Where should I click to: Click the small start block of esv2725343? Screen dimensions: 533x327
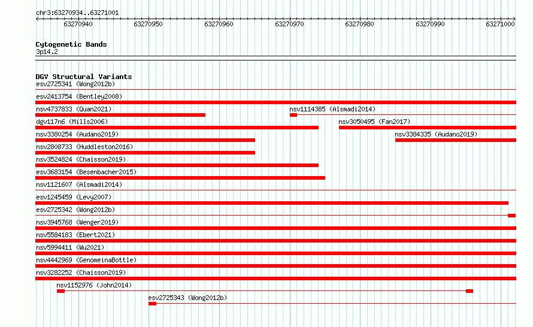click(x=152, y=304)
